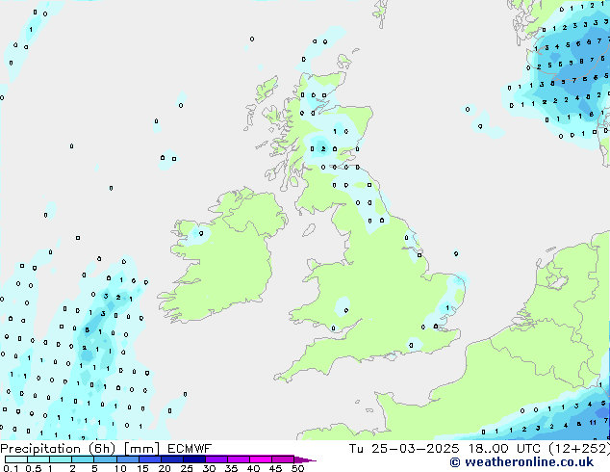
Task: Select the "ECMWF" model label
Action: coord(190,449)
